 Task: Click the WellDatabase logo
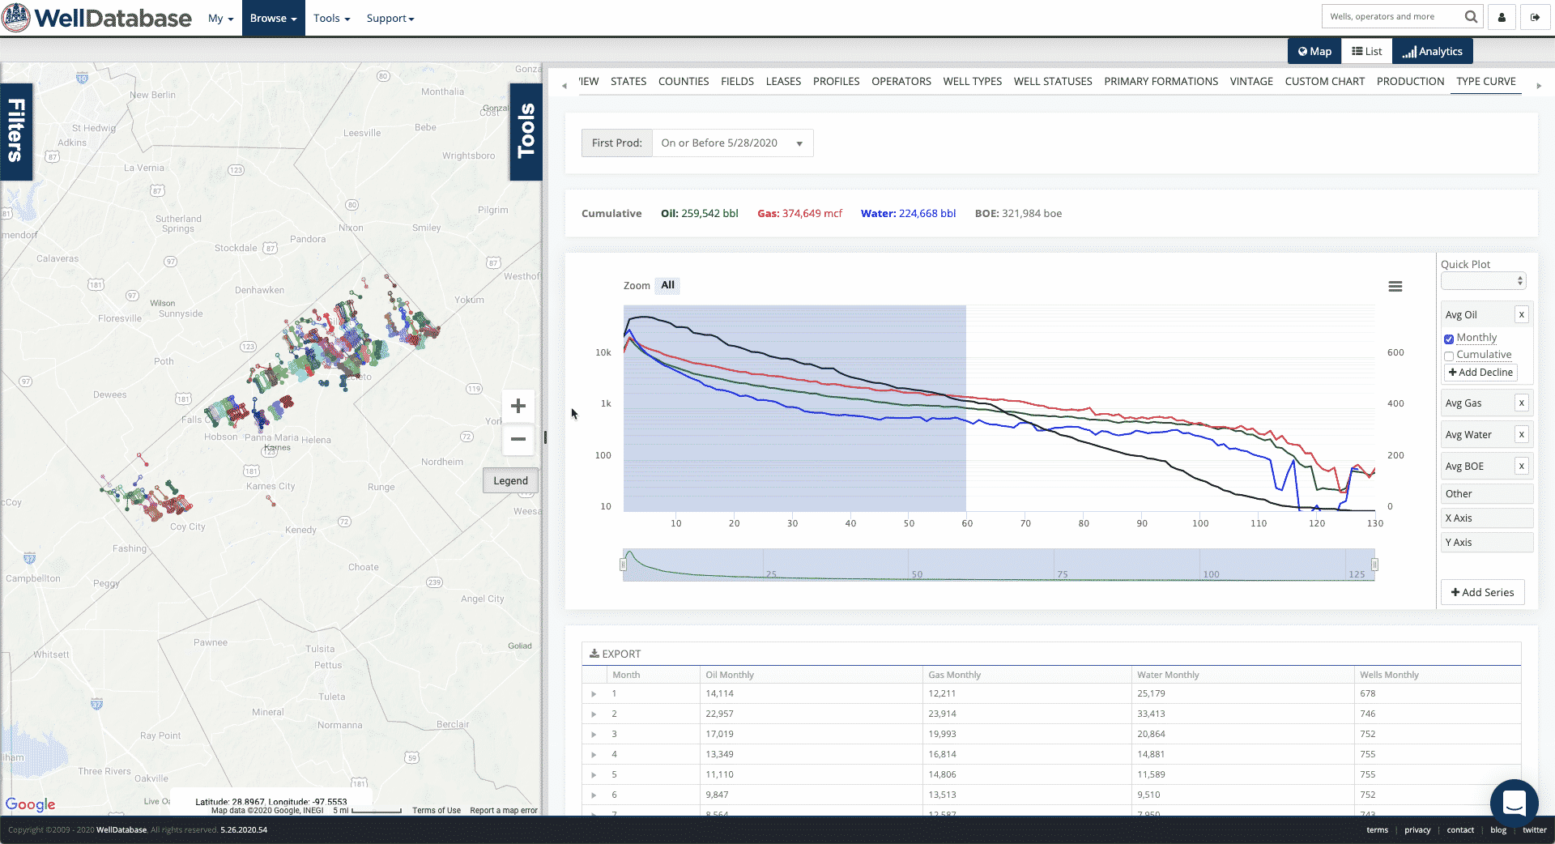pyautogui.click(x=97, y=18)
